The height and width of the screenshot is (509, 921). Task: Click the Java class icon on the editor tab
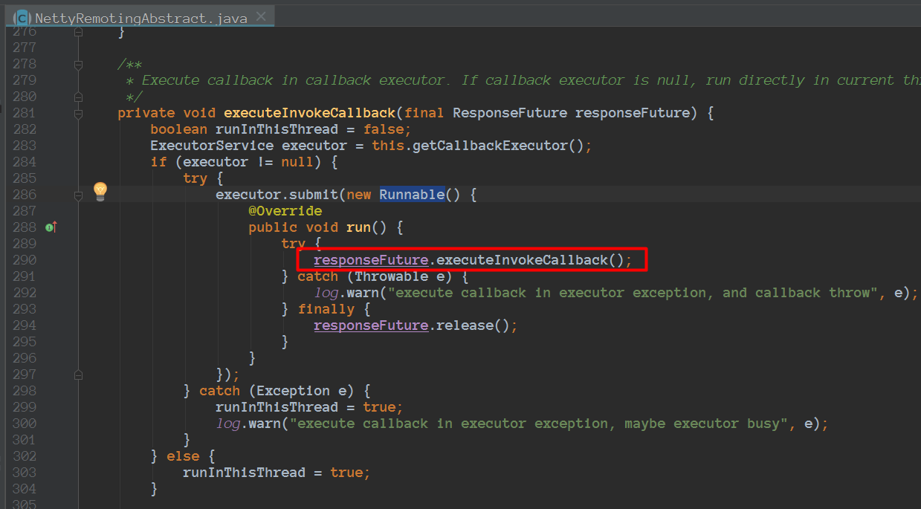[22, 18]
